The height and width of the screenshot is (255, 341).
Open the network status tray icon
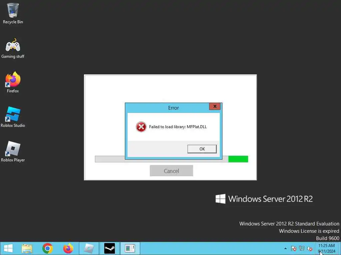pyautogui.click(x=302, y=248)
